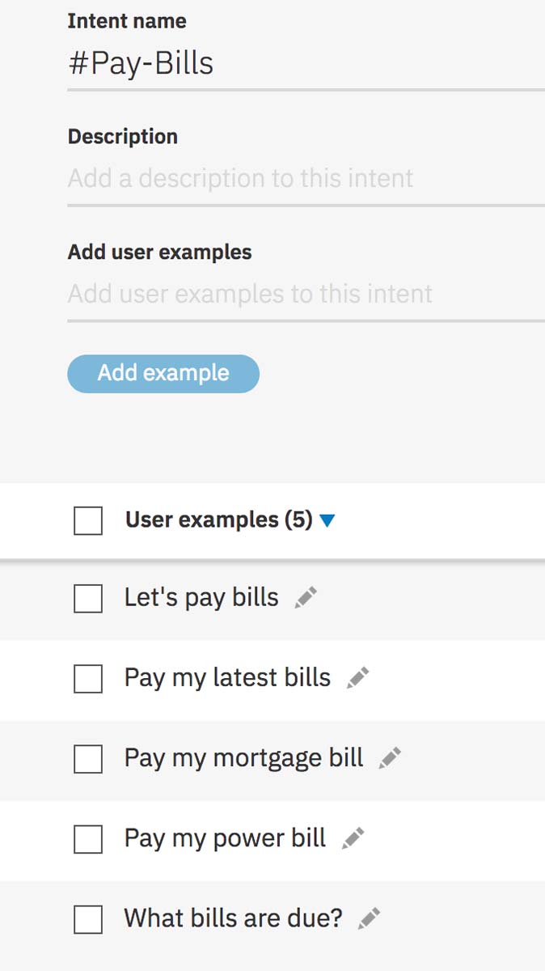
Task: Click the "What bills are due?" example text
Action: [x=233, y=918]
